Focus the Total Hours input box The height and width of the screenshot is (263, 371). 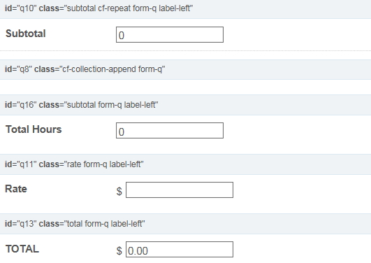click(x=170, y=130)
